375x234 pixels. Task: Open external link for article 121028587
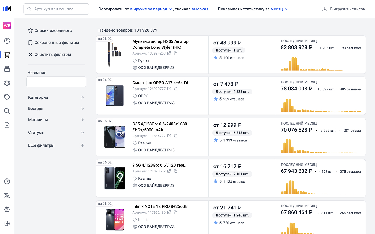[169, 171]
